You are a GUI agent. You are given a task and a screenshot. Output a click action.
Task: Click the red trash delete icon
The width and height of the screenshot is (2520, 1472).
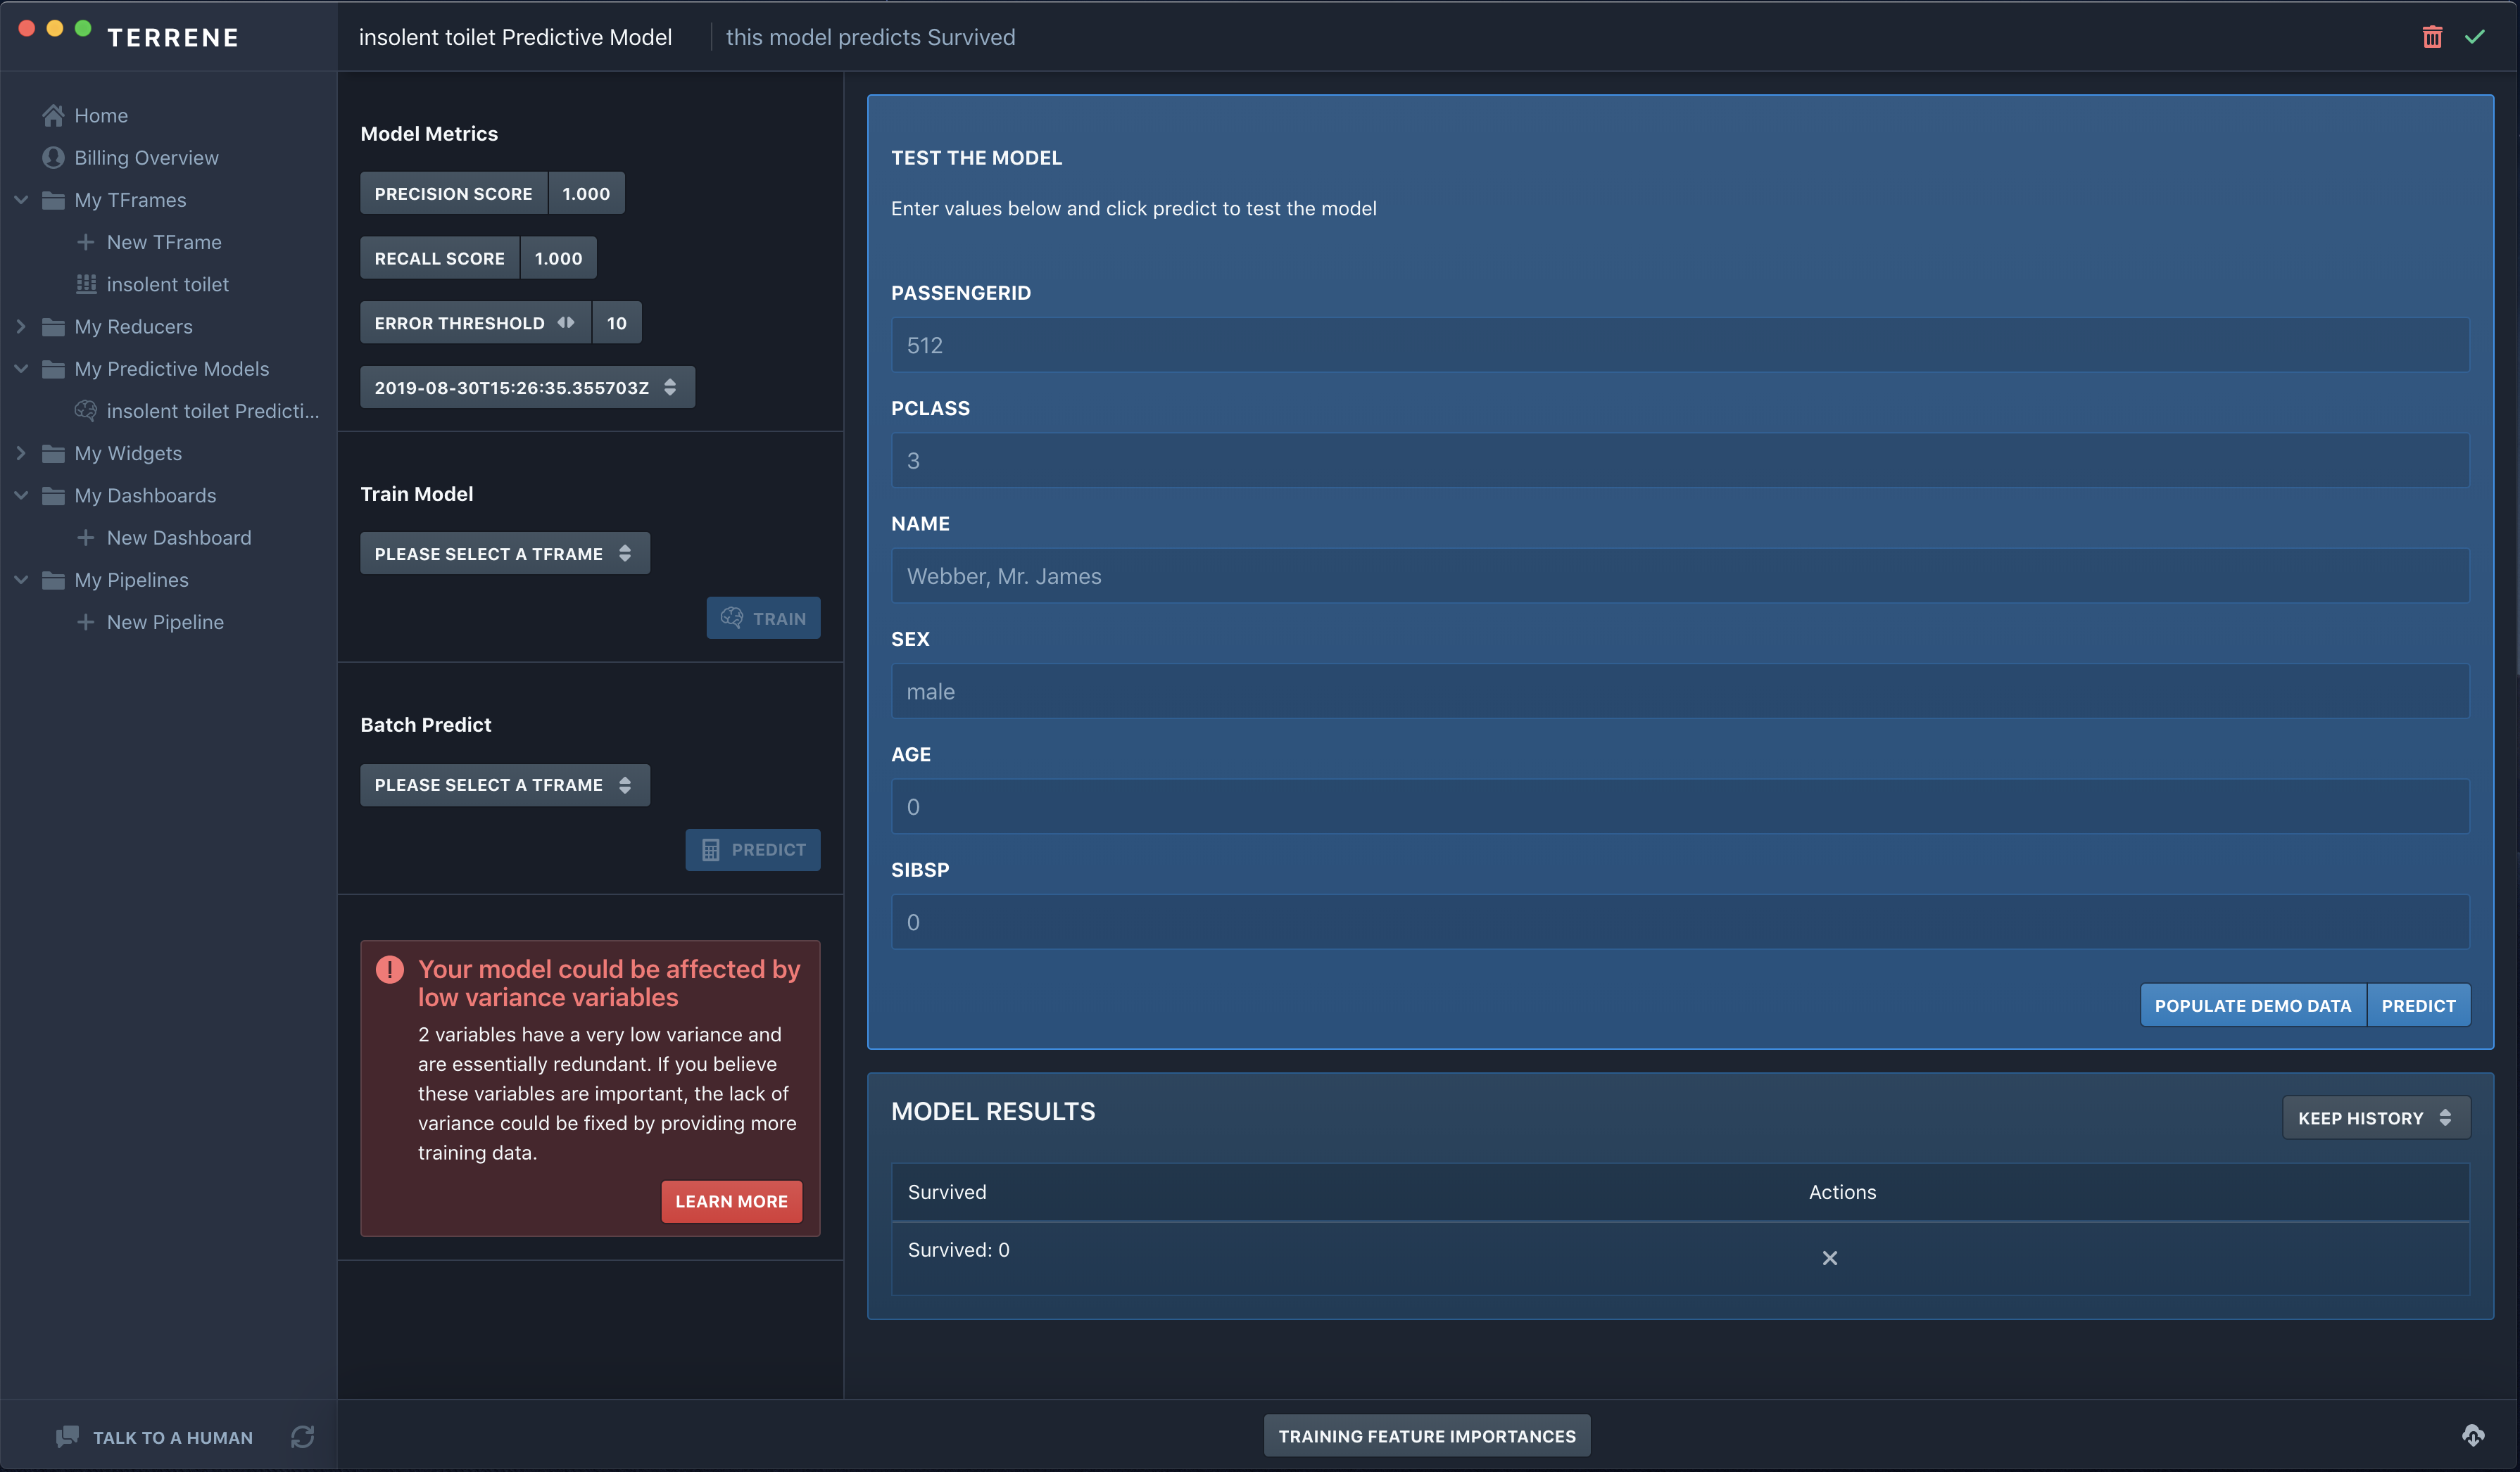click(x=2432, y=37)
